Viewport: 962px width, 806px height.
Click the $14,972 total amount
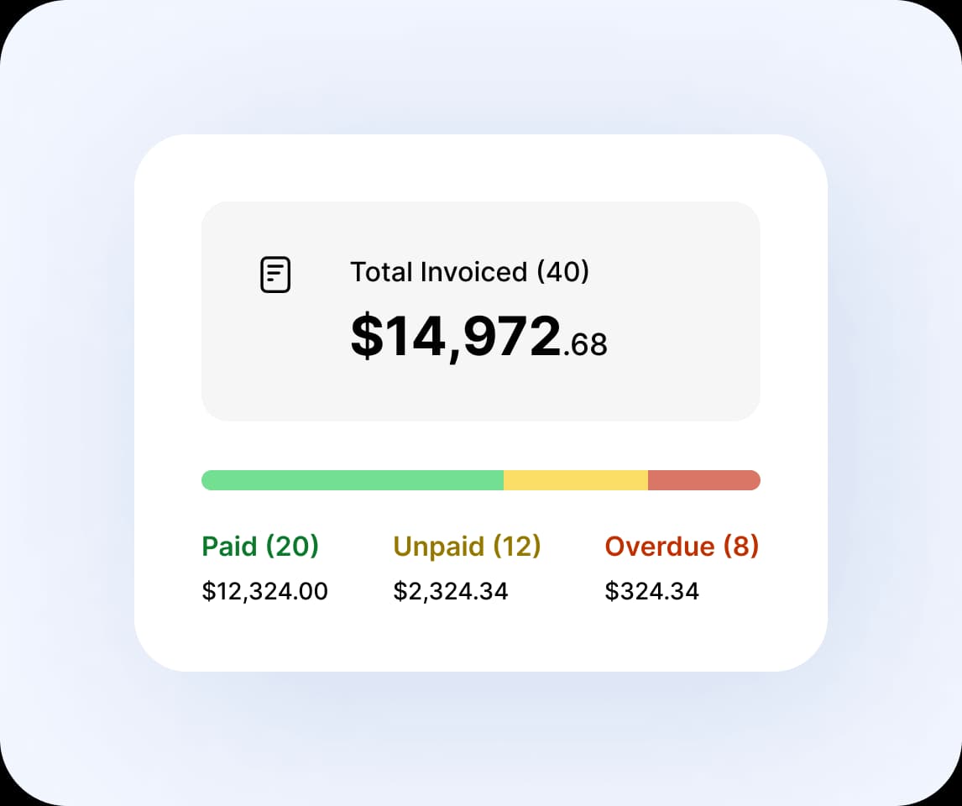coord(455,337)
